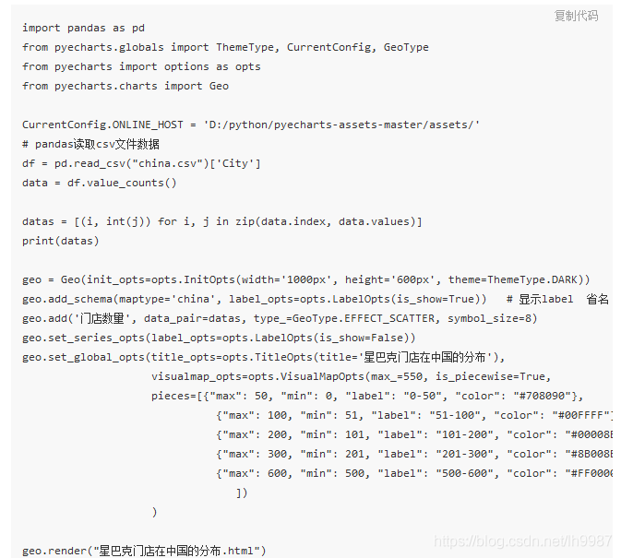621x558 pixels.
Task: Click the blog.csdn.net watermark URL
Action: [x=522, y=542]
